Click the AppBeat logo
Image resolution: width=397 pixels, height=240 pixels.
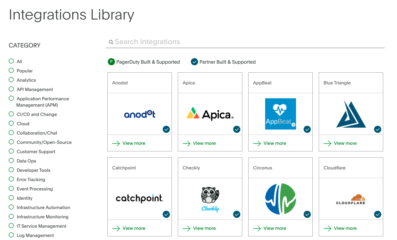pos(280,114)
